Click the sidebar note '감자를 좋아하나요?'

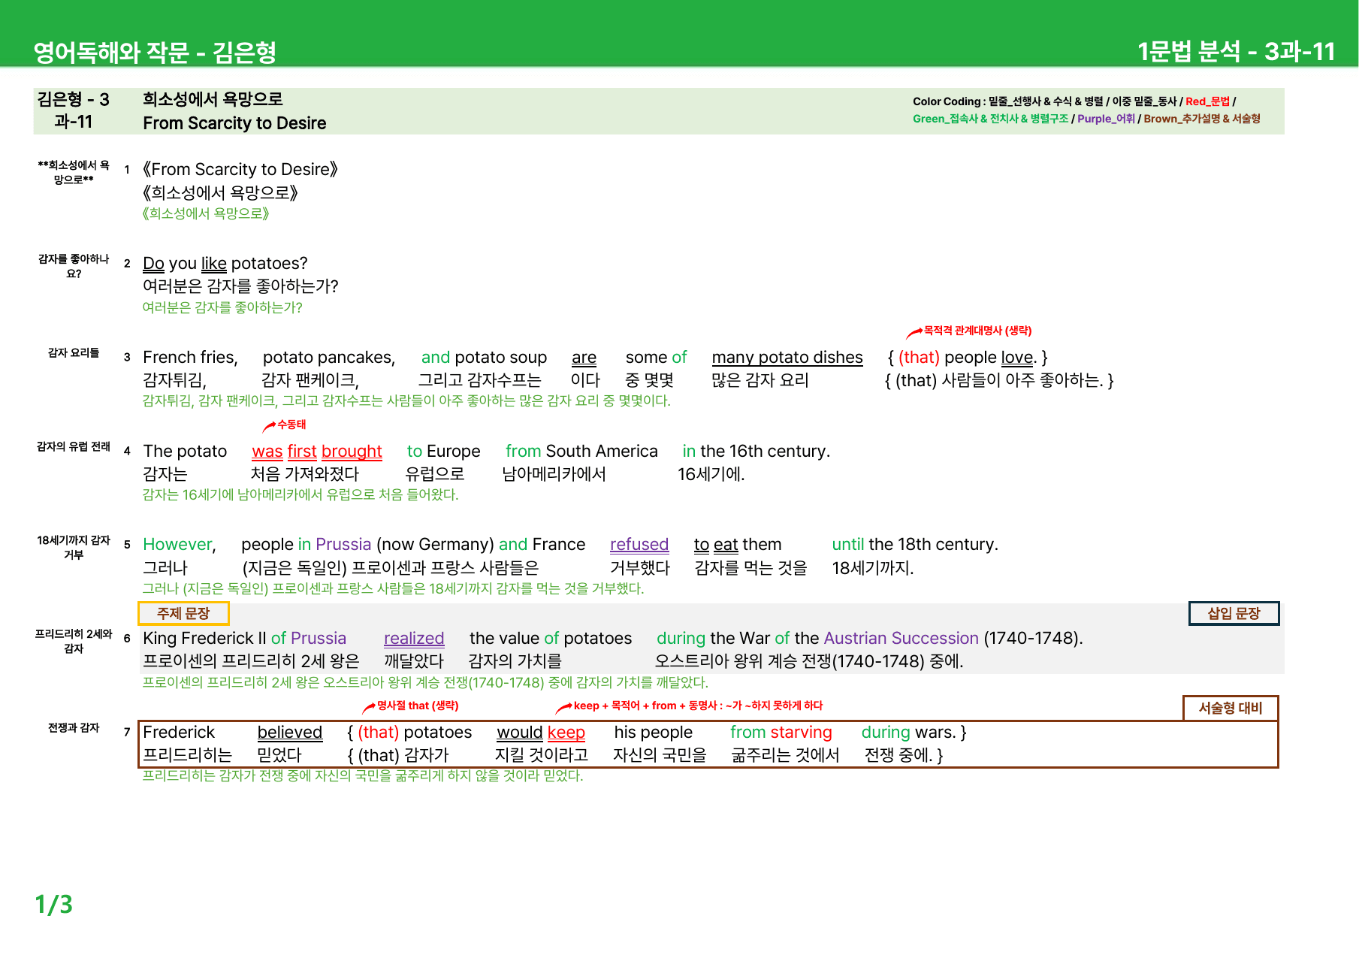coord(74,266)
